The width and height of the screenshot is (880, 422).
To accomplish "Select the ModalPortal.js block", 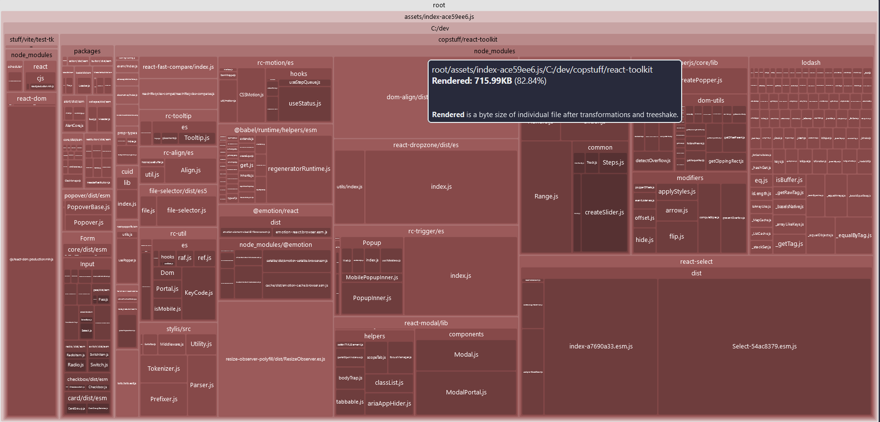I will [x=466, y=392].
